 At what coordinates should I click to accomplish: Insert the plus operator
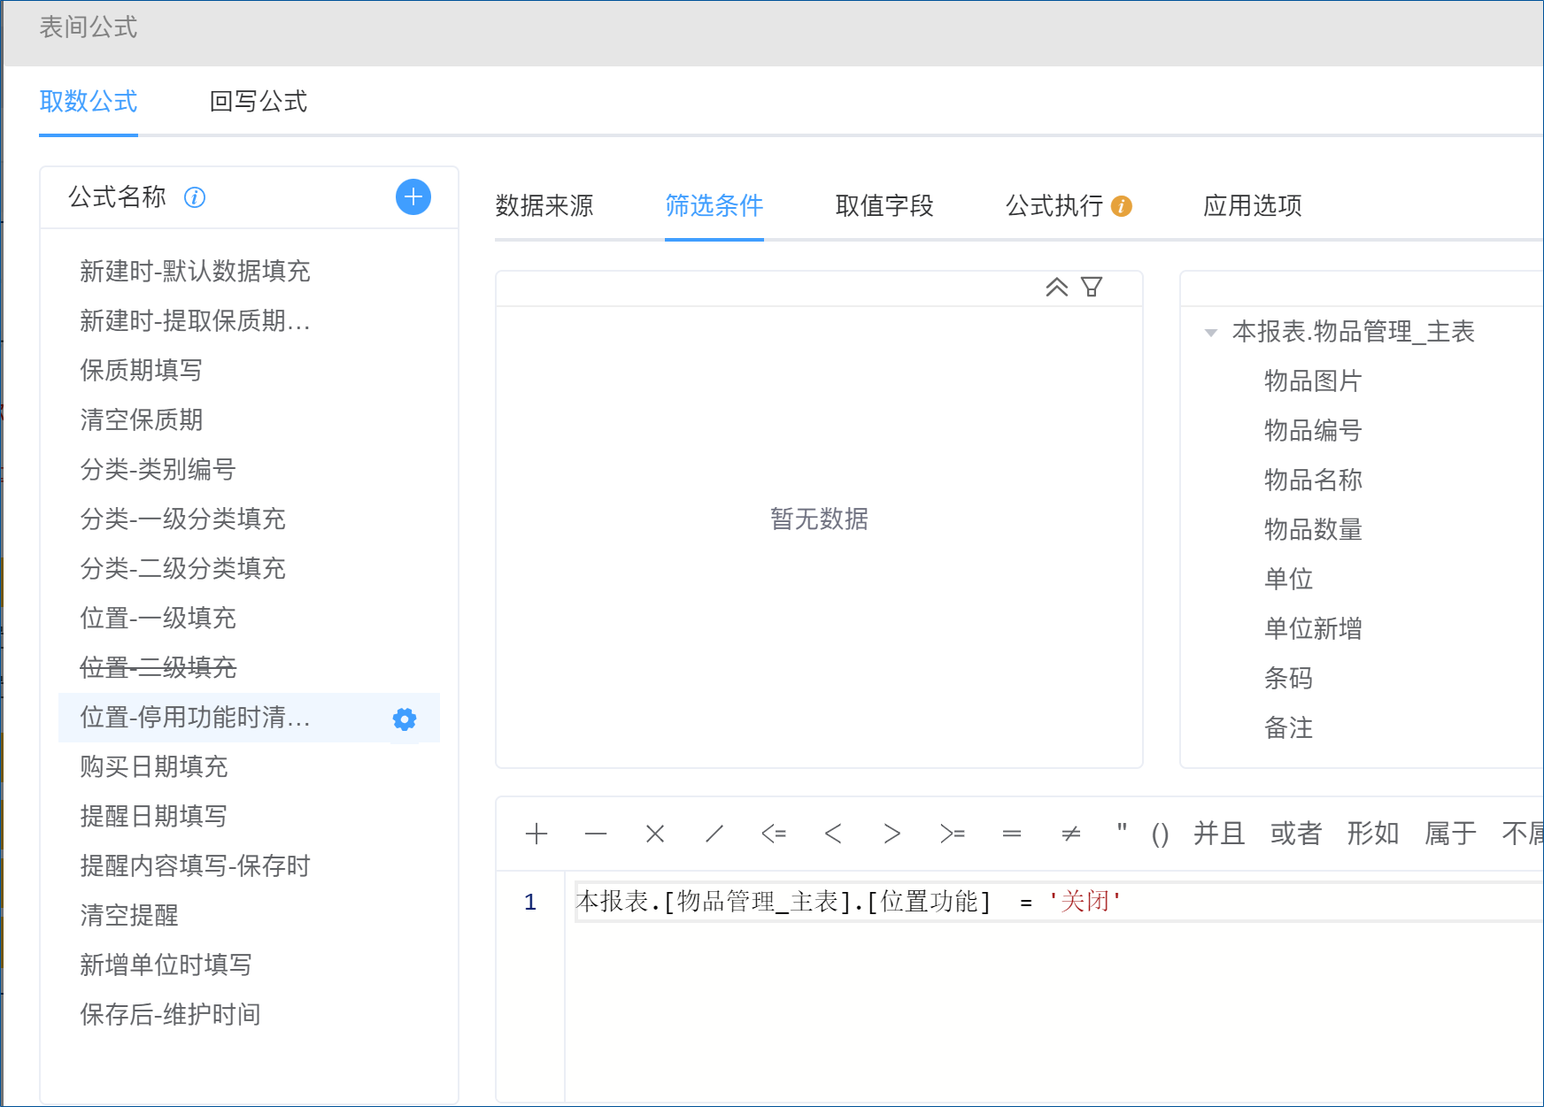537,834
